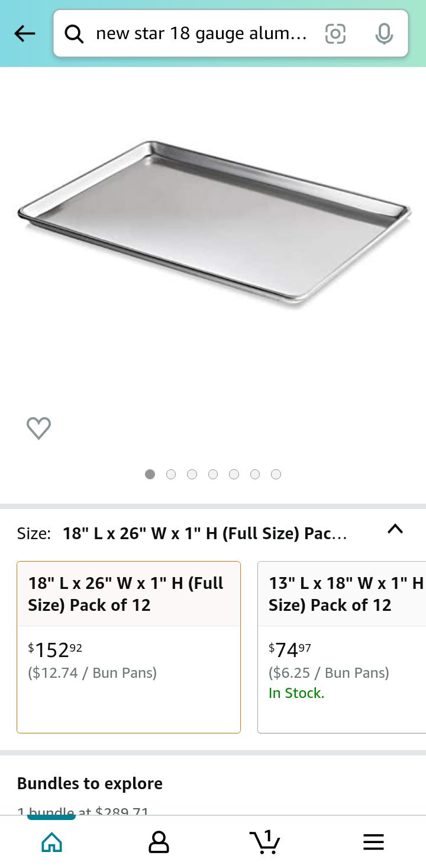Screen dimensions: 426x868
Task: Jump to last product image dot
Action: (276, 474)
